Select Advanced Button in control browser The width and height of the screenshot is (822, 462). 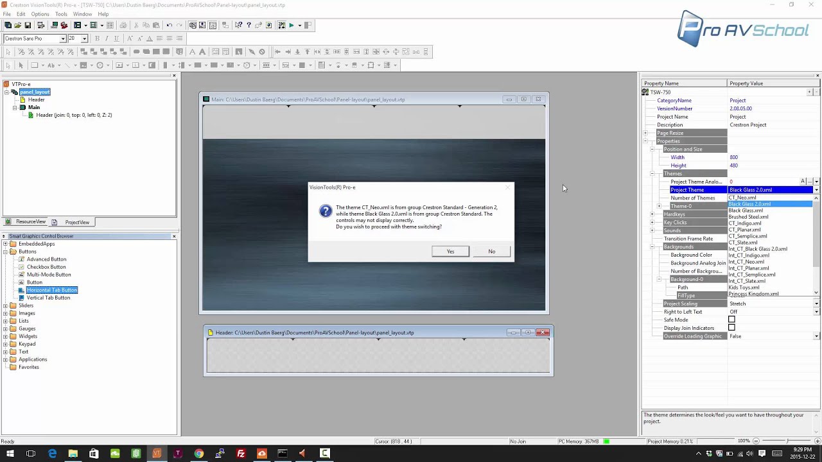(46, 259)
